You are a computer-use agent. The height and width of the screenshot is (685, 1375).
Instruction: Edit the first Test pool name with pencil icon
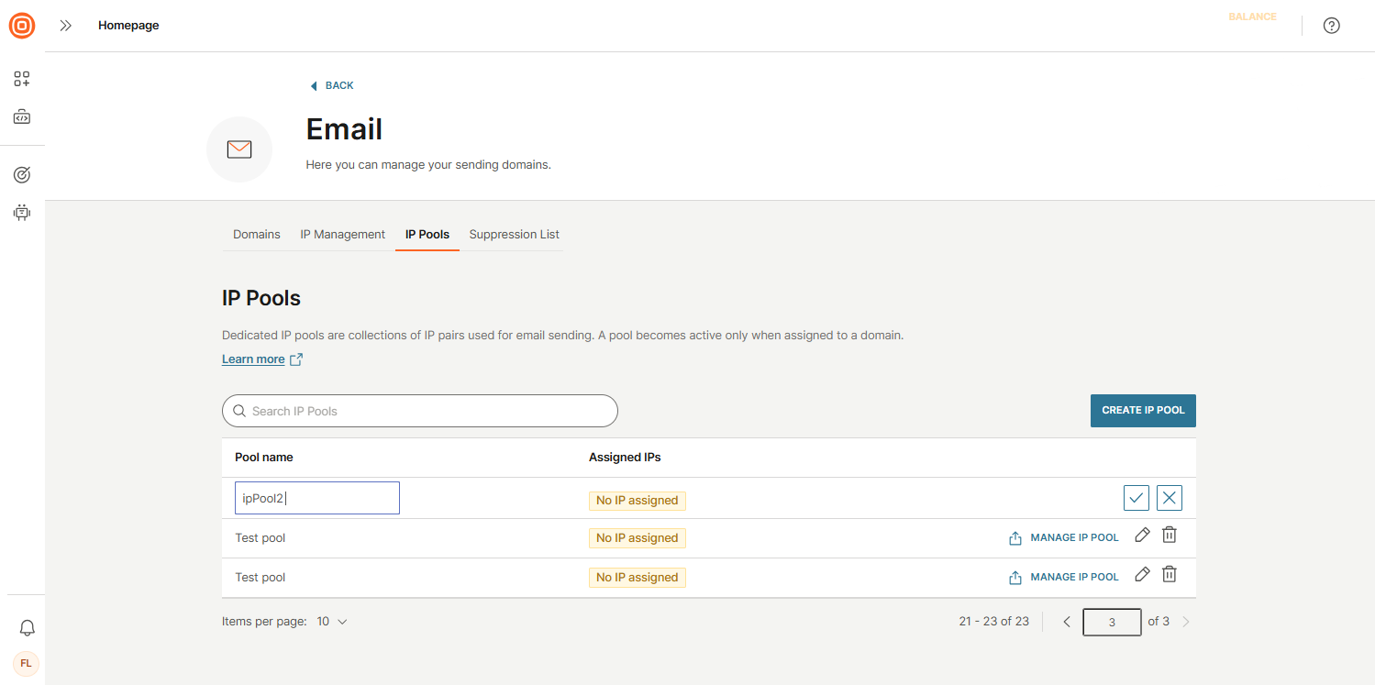1141,535
